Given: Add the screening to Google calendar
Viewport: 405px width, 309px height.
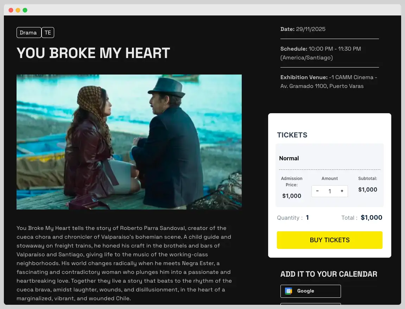Looking at the screenshot, I should (310, 291).
